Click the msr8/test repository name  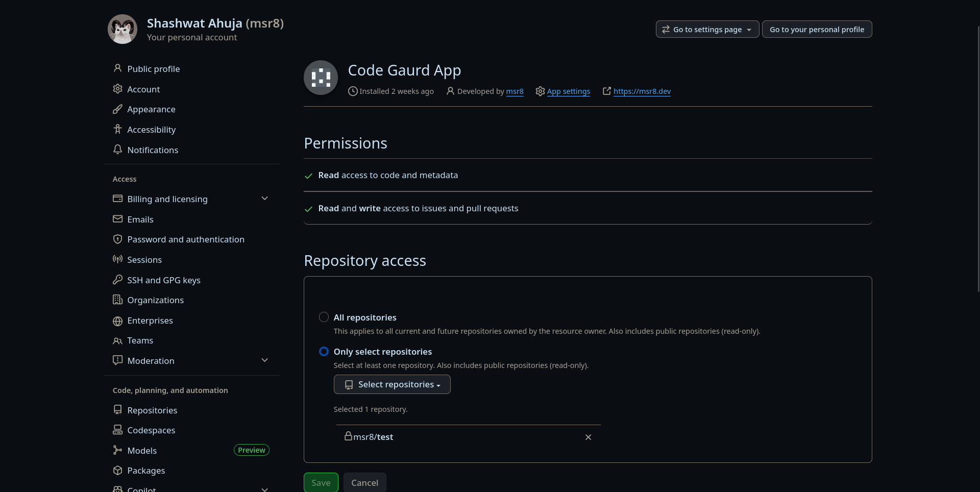[x=373, y=437]
